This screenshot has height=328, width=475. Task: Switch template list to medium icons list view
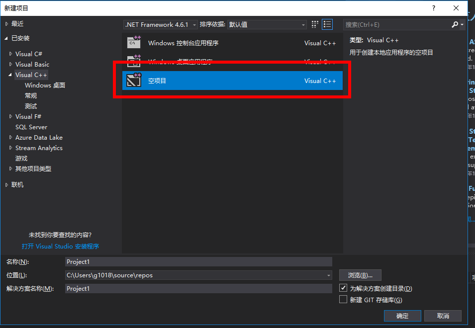coord(327,24)
